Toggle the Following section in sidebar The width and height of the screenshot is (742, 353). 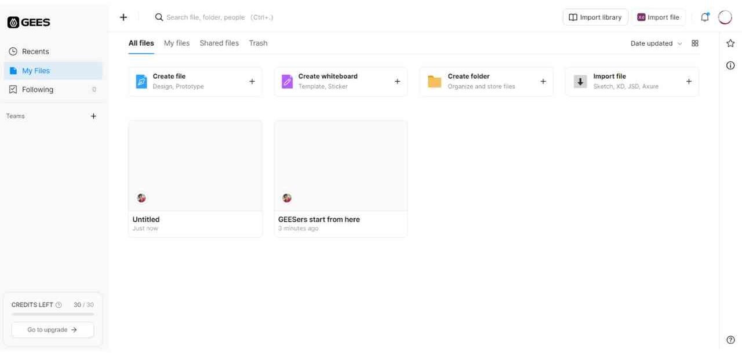click(x=37, y=89)
